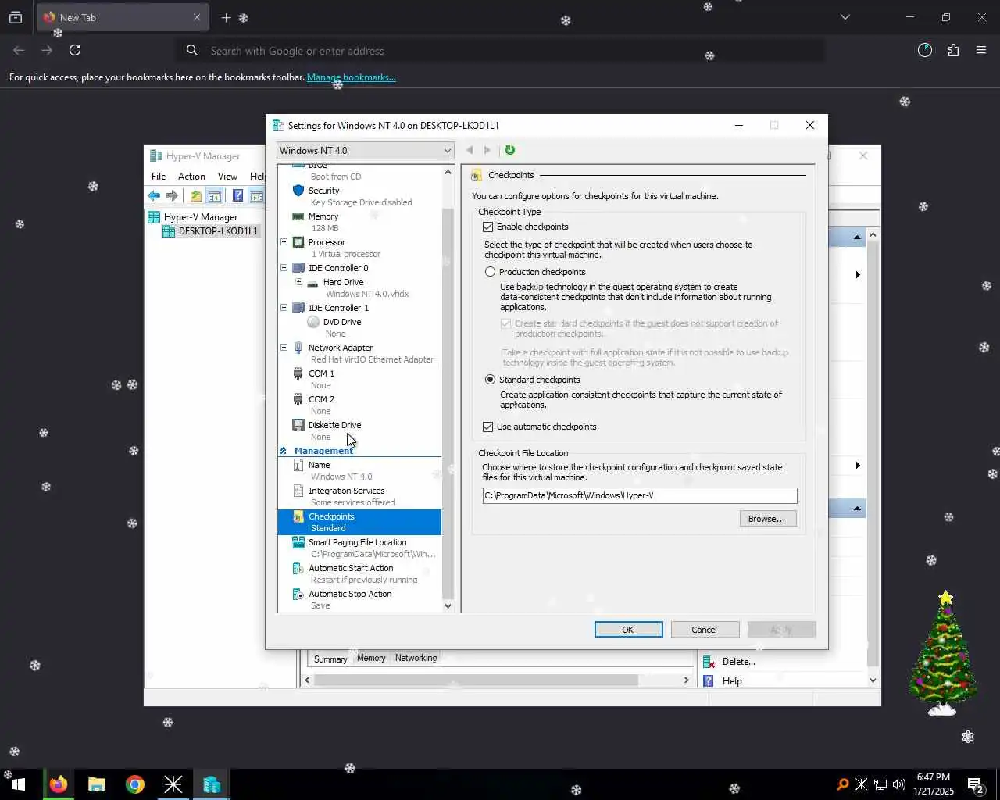1000x800 pixels.
Task: Select the Smart Paging File Location icon
Action: pyautogui.click(x=298, y=542)
